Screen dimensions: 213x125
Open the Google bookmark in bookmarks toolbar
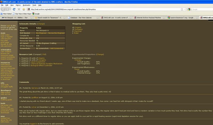click(x=36, y=14)
